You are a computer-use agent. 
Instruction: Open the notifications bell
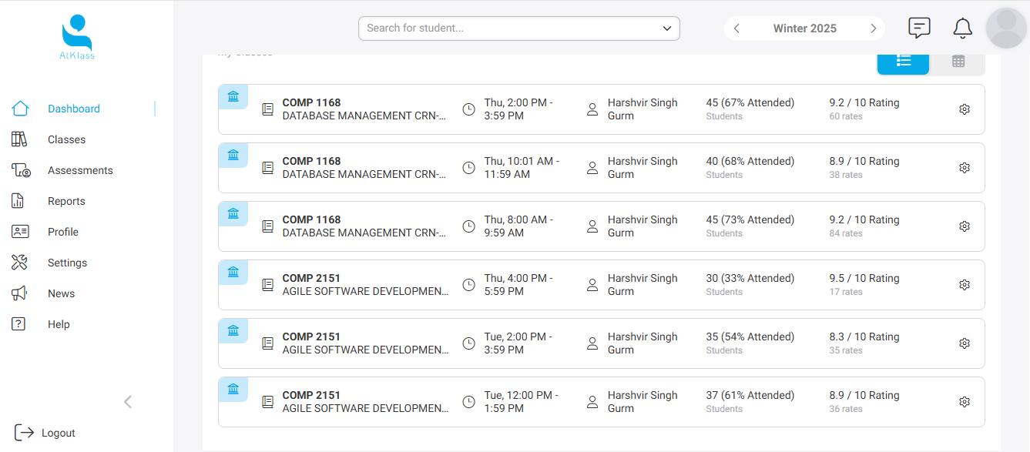(x=962, y=28)
